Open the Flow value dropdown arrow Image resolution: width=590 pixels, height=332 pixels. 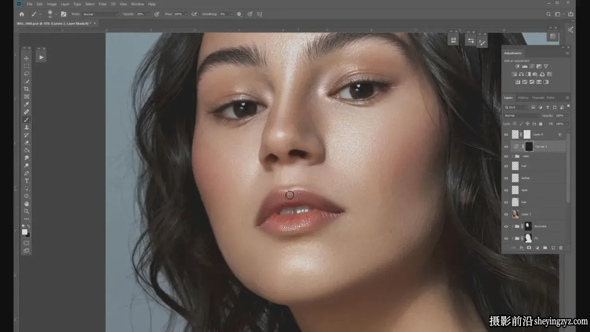[186, 14]
